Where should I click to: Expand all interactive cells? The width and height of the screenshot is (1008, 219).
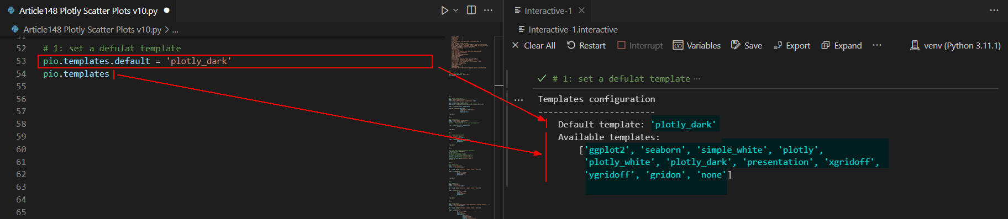tap(842, 45)
